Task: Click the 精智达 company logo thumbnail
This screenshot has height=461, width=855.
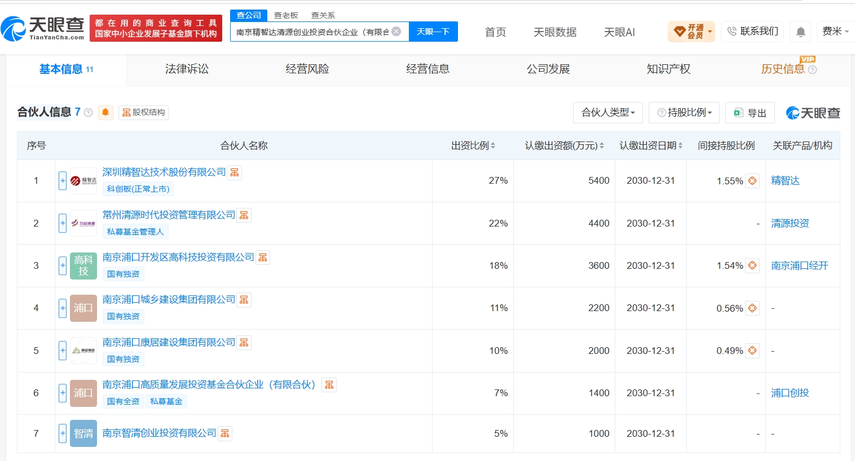Action: 83,181
